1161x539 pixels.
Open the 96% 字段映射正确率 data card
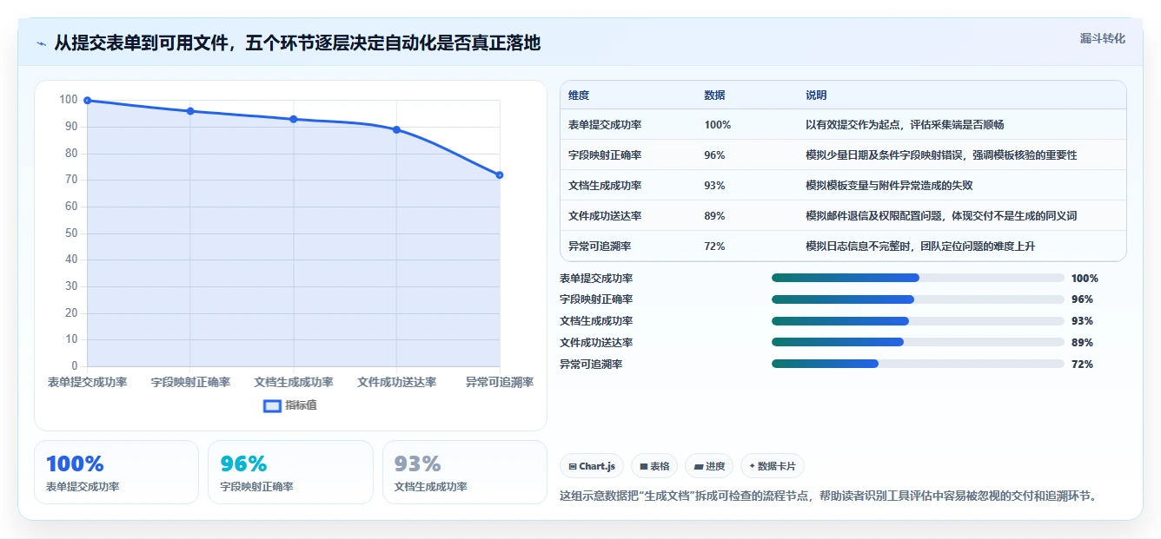tap(290, 472)
